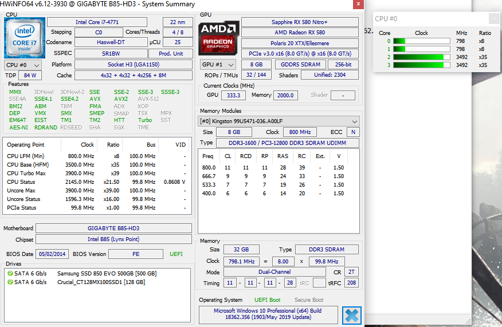The height and width of the screenshot is (327, 502).
Task: Click the 84 W TDP field
Action: (30, 76)
